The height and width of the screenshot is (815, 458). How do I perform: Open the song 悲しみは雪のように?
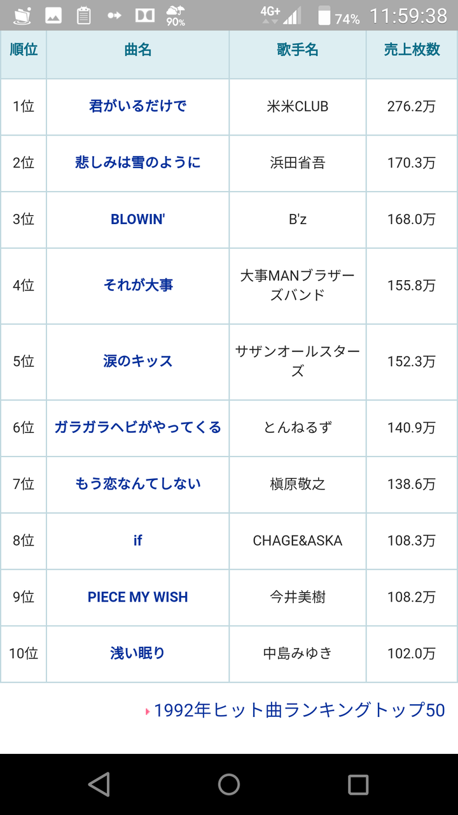138,162
